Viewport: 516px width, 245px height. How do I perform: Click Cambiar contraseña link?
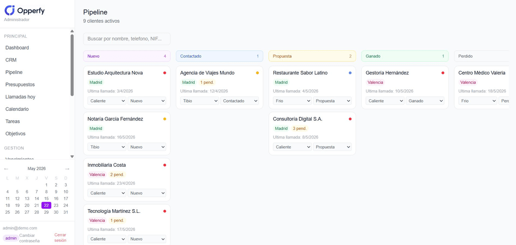[30, 238]
